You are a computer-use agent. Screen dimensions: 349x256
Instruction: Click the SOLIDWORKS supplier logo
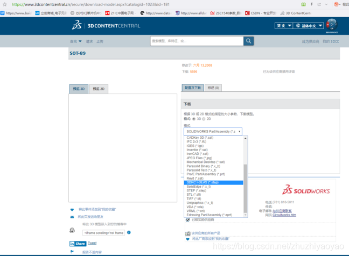tap(306, 190)
